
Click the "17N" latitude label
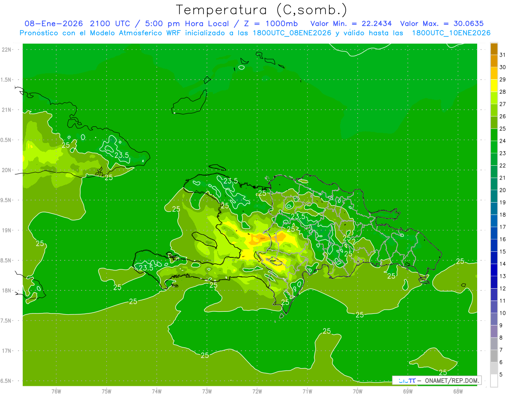tap(7, 351)
